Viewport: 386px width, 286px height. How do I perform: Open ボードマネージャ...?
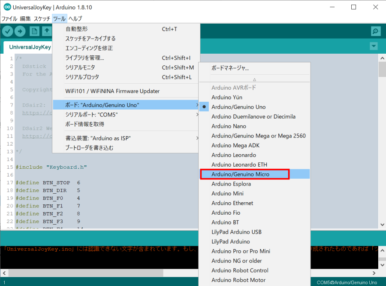tap(254, 68)
